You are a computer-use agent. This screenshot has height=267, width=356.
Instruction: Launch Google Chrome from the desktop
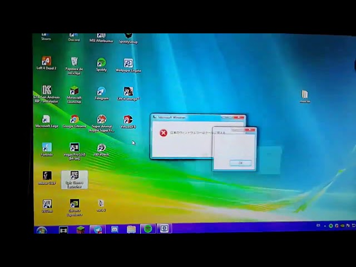74,120
